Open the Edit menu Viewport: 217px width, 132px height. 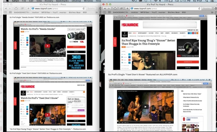coord(31,1)
